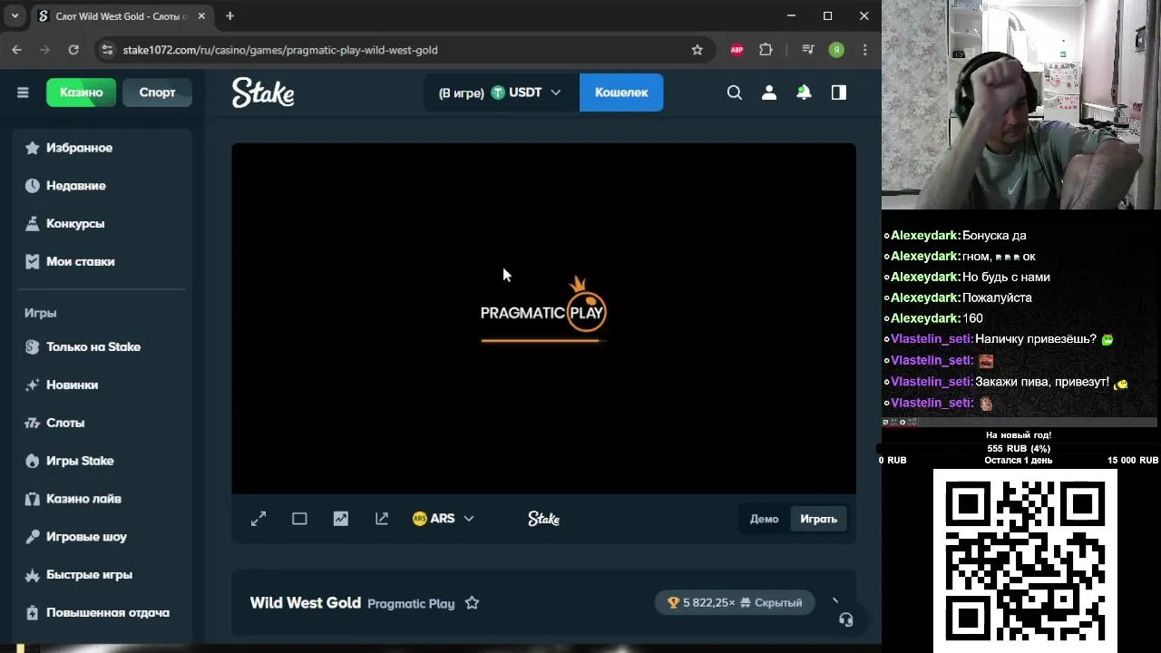
Task: Open Казино лайв category
Action: click(x=102, y=499)
